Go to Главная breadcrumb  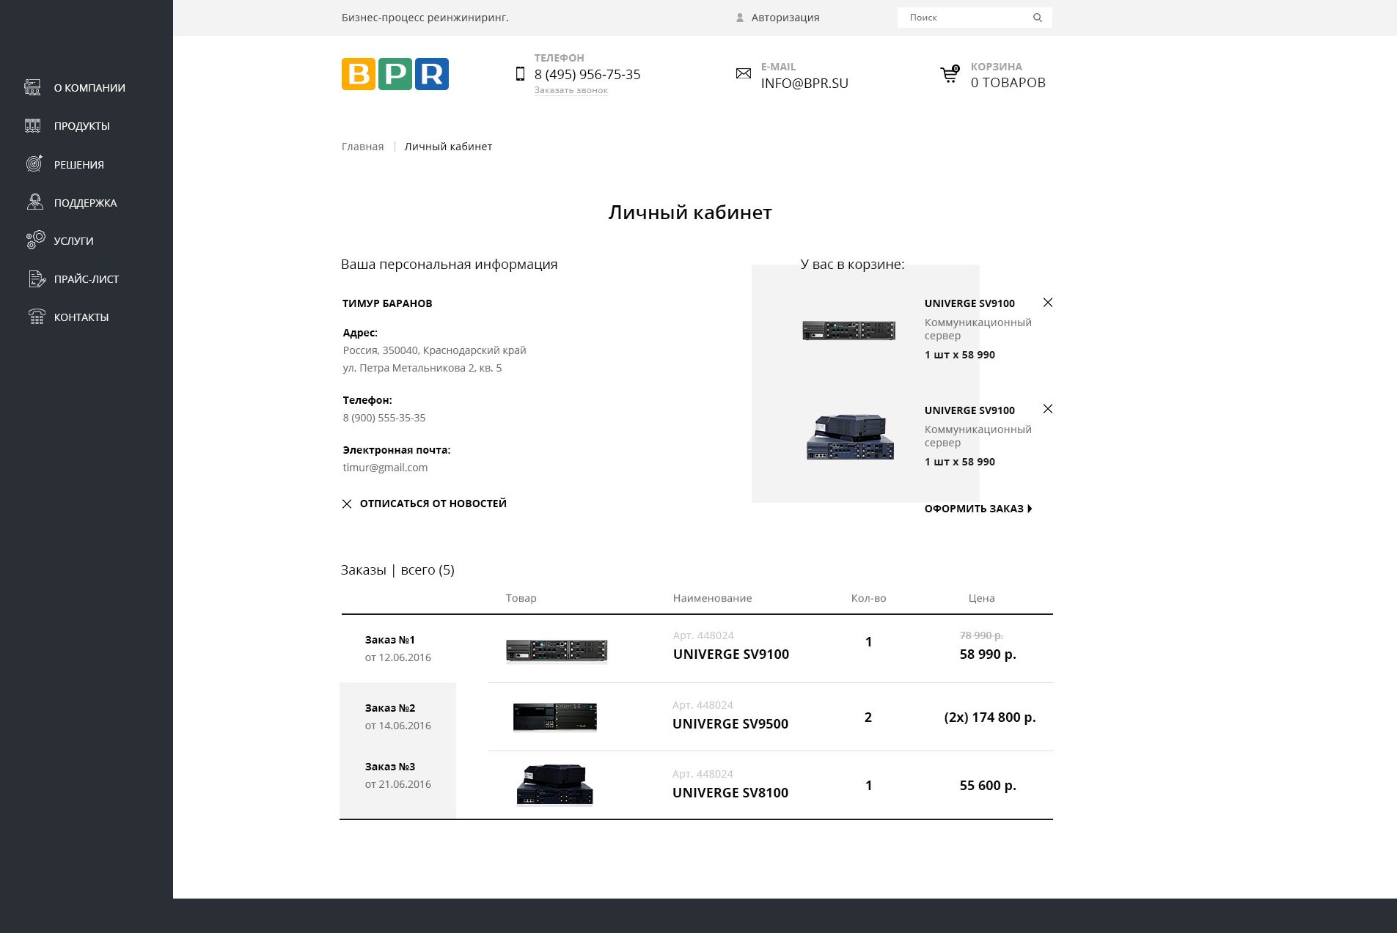click(x=363, y=147)
